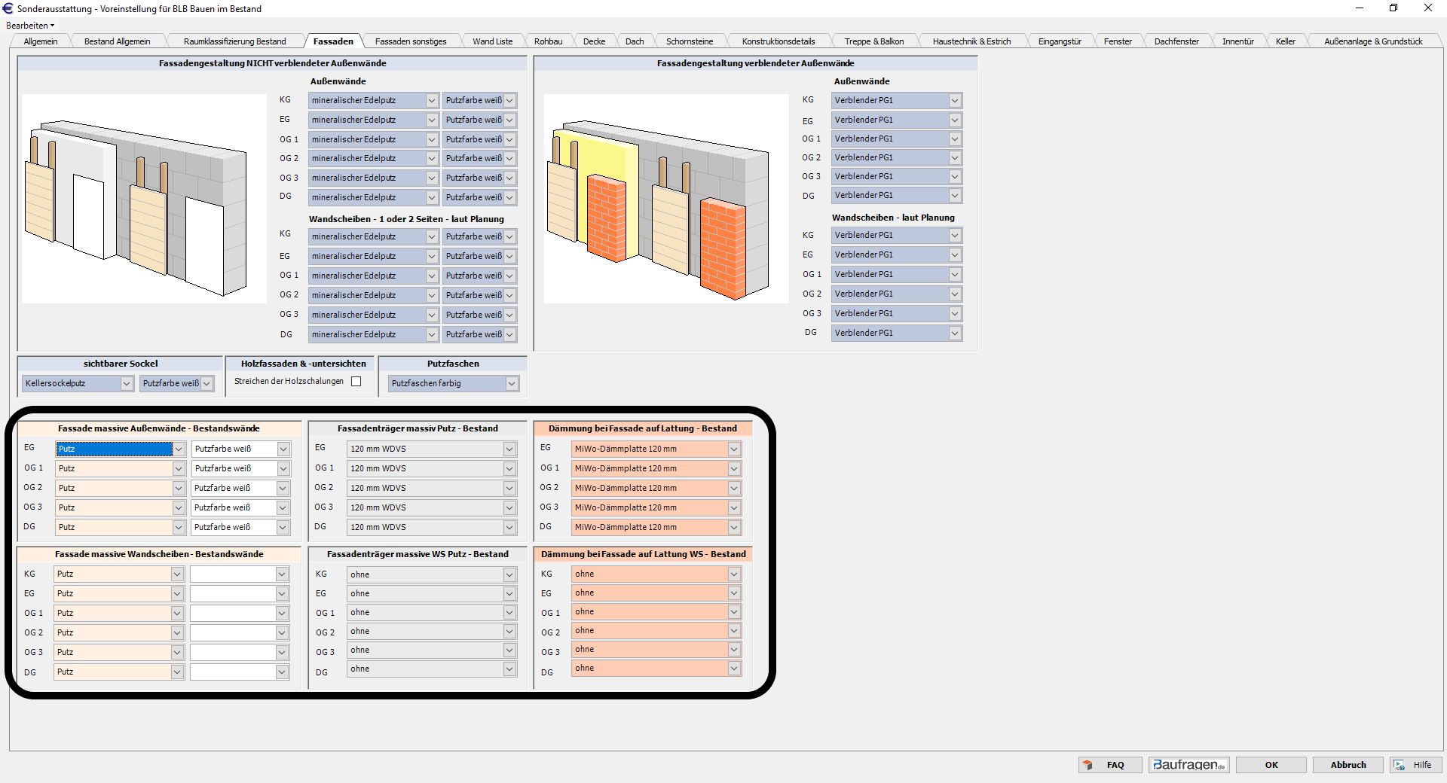This screenshot has width=1447, height=783.
Task: Click the verblendete brick wall illustration
Action: click(x=665, y=200)
